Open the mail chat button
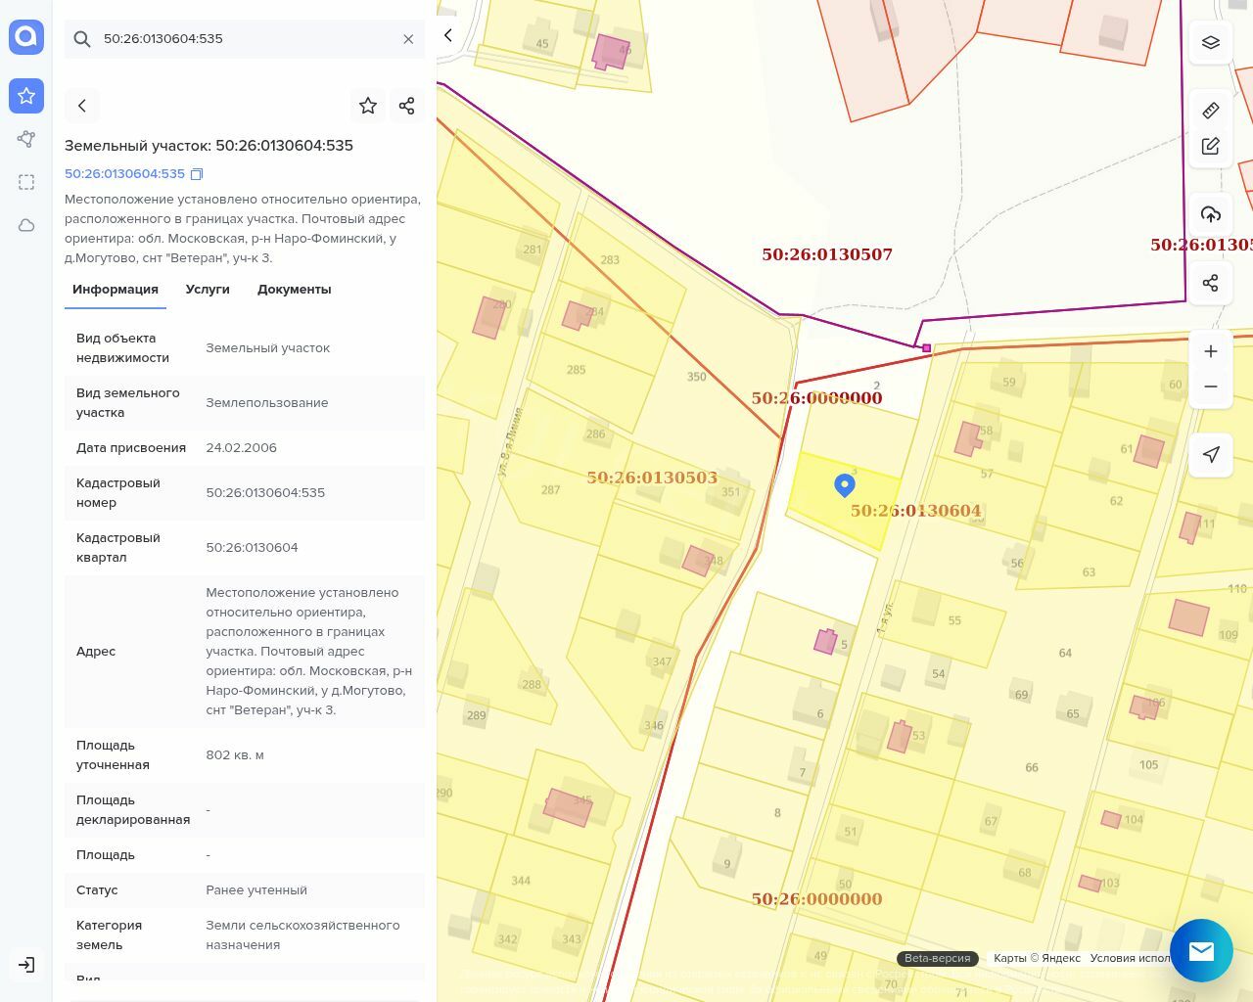 coord(1201,950)
